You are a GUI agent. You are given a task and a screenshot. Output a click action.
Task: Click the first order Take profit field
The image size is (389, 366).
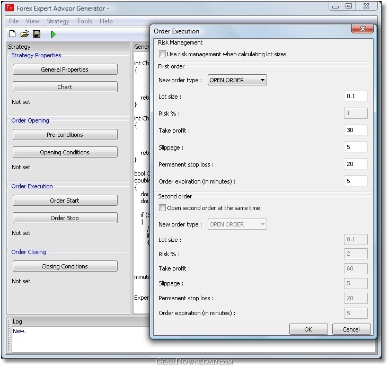coord(356,130)
